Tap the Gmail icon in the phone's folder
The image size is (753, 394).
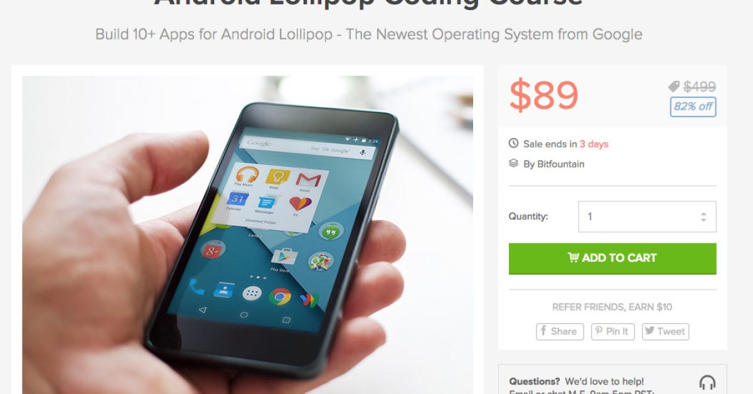(308, 180)
